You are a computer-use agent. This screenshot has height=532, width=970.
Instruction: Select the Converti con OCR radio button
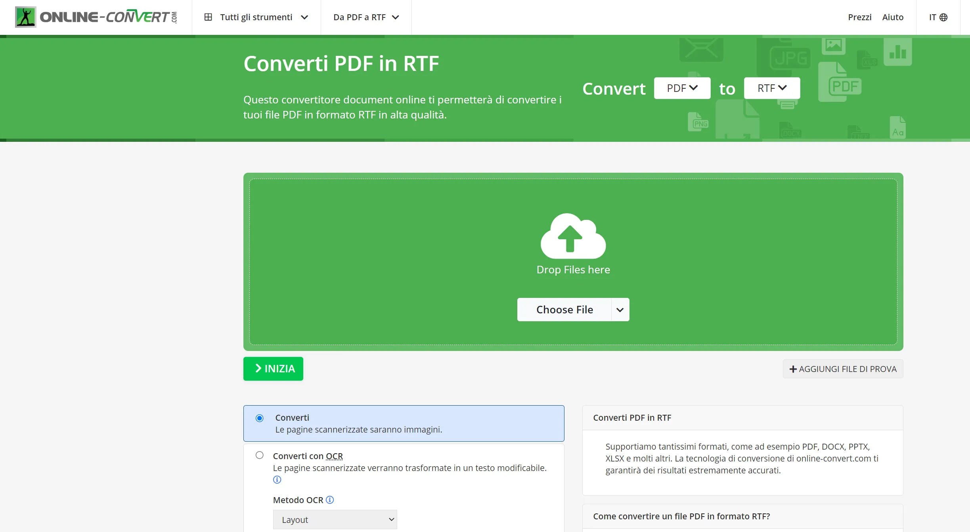click(260, 455)
